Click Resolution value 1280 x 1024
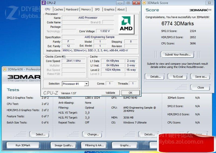Screen dimensions: 216x153 click(x=92, y=98)
